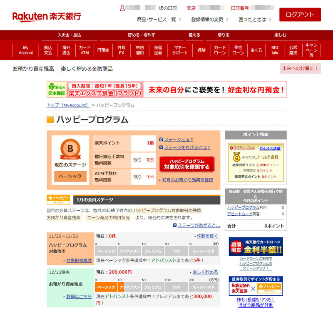The width and height of the screenshot is (333, 309).
Task: Open the 金利半額 card loan banner
Action: coord(256,247)
